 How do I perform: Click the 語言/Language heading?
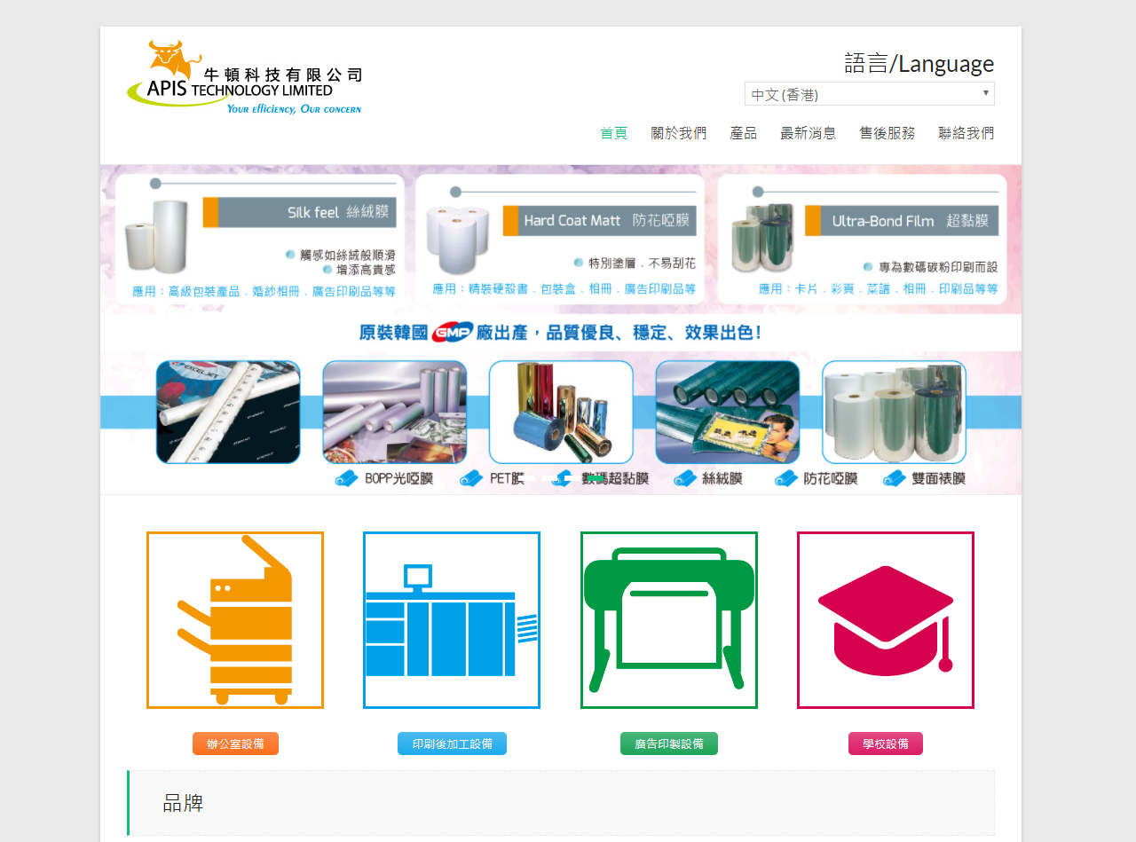(919, 63)
